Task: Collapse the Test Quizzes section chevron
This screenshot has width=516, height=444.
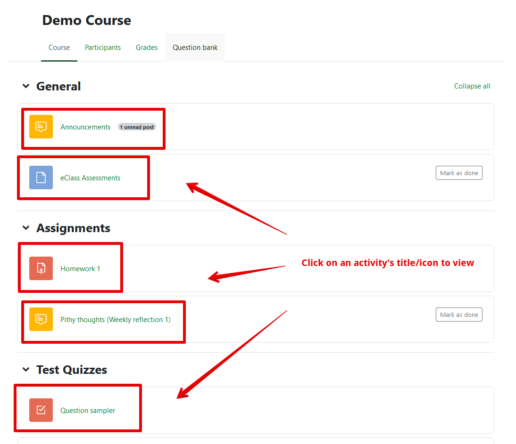Action: coord(26,370)
